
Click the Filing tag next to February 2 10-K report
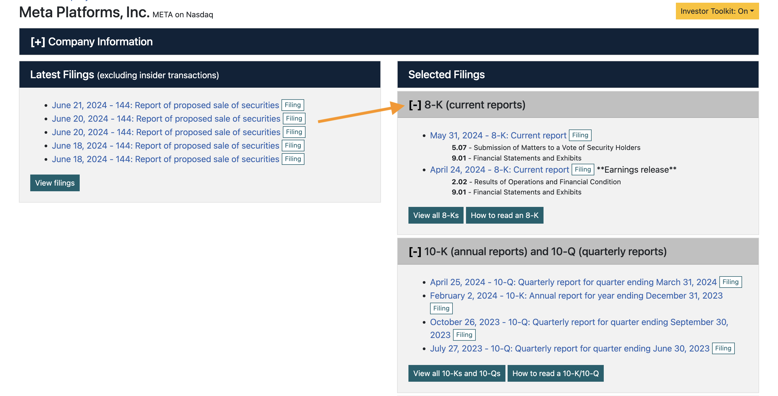441,308
